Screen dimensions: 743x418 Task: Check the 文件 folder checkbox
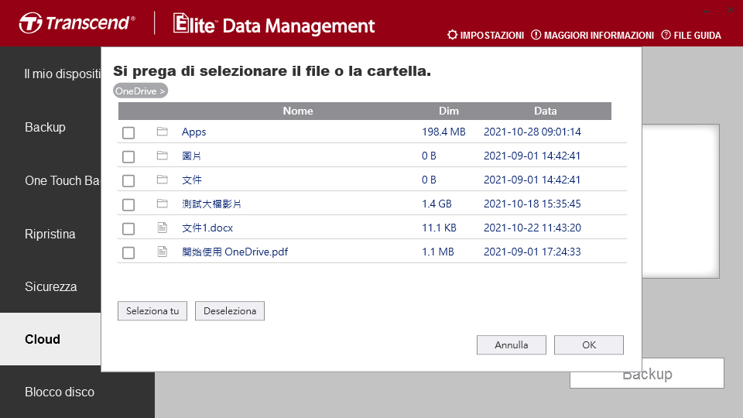pos(128,180)
